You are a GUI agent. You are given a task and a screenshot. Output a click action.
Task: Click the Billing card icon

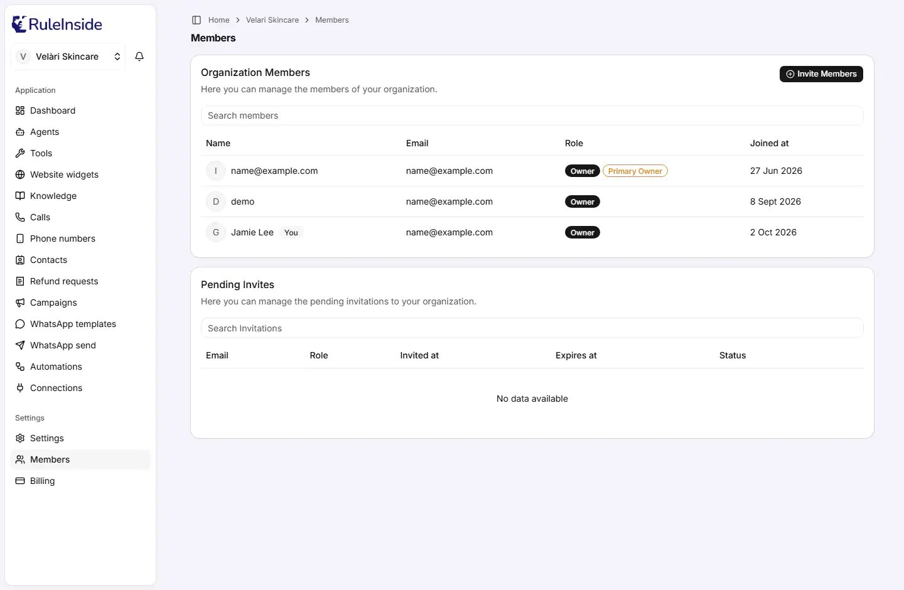coord(20,481)
